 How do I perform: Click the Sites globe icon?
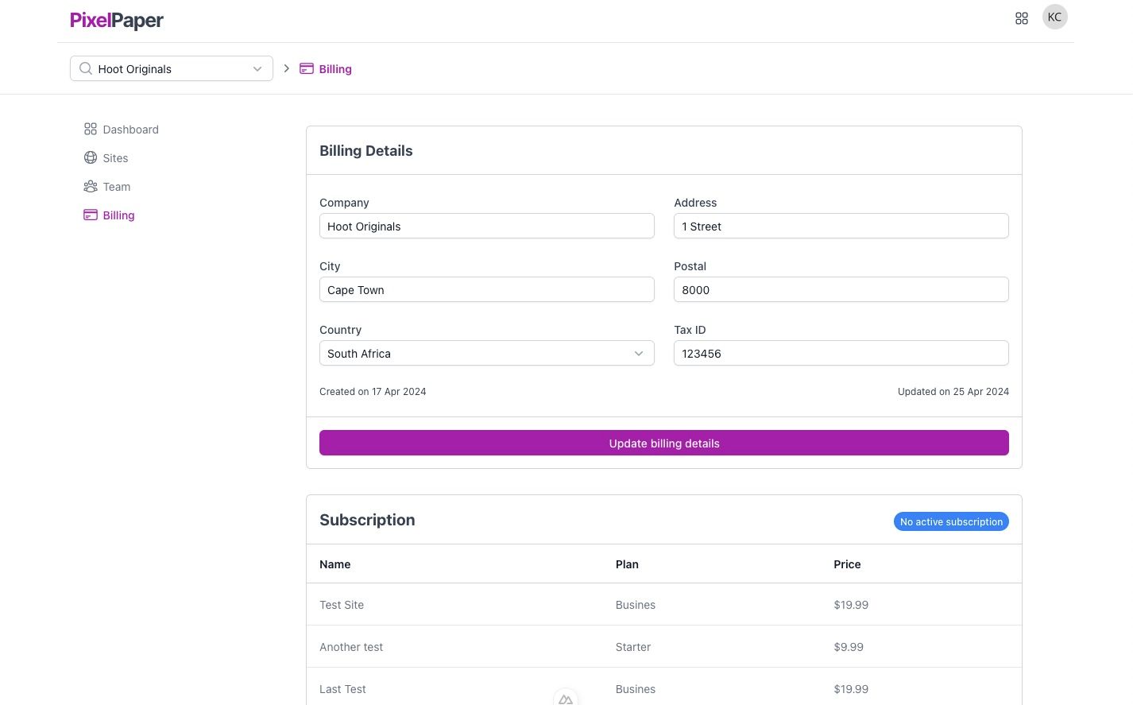[x=91, y=157]
